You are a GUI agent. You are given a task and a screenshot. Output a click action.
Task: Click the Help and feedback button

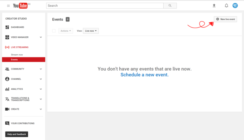point(17,134)
